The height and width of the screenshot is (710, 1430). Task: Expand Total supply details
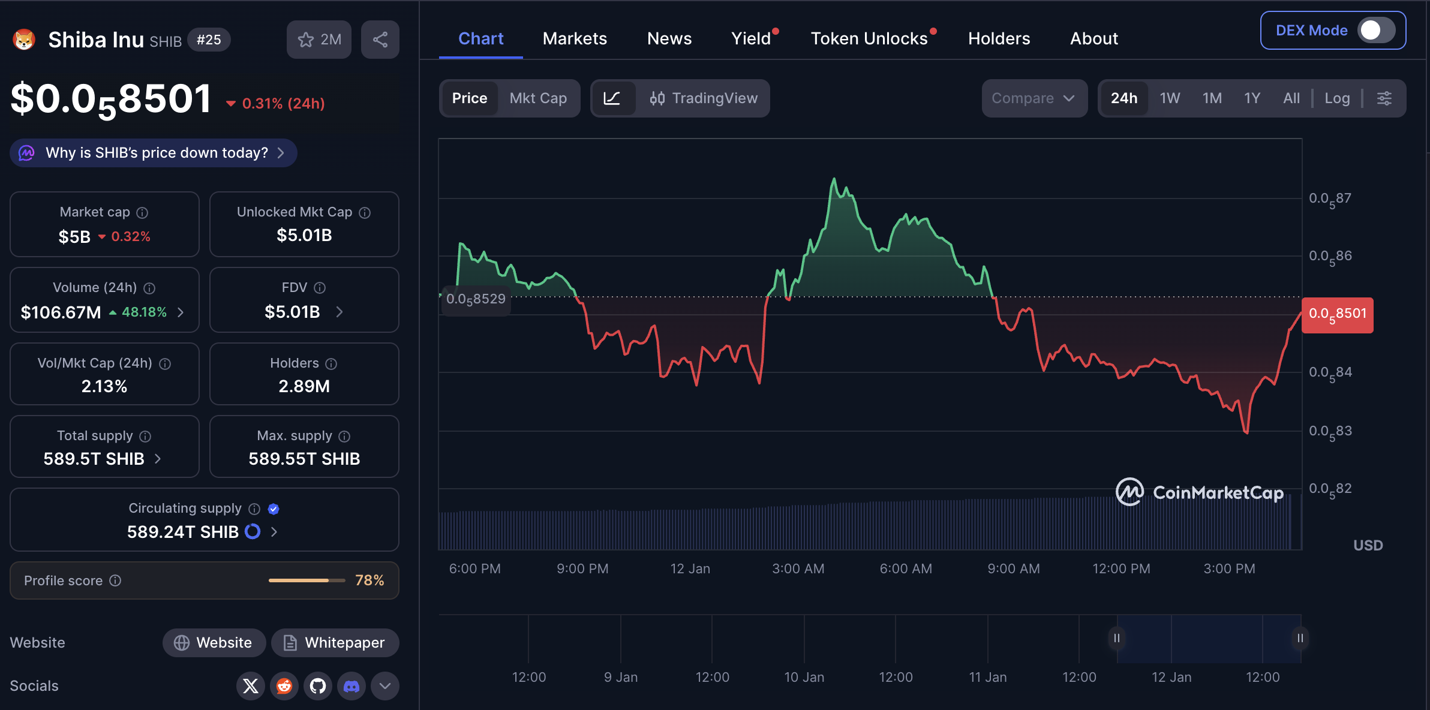point(158,459)
